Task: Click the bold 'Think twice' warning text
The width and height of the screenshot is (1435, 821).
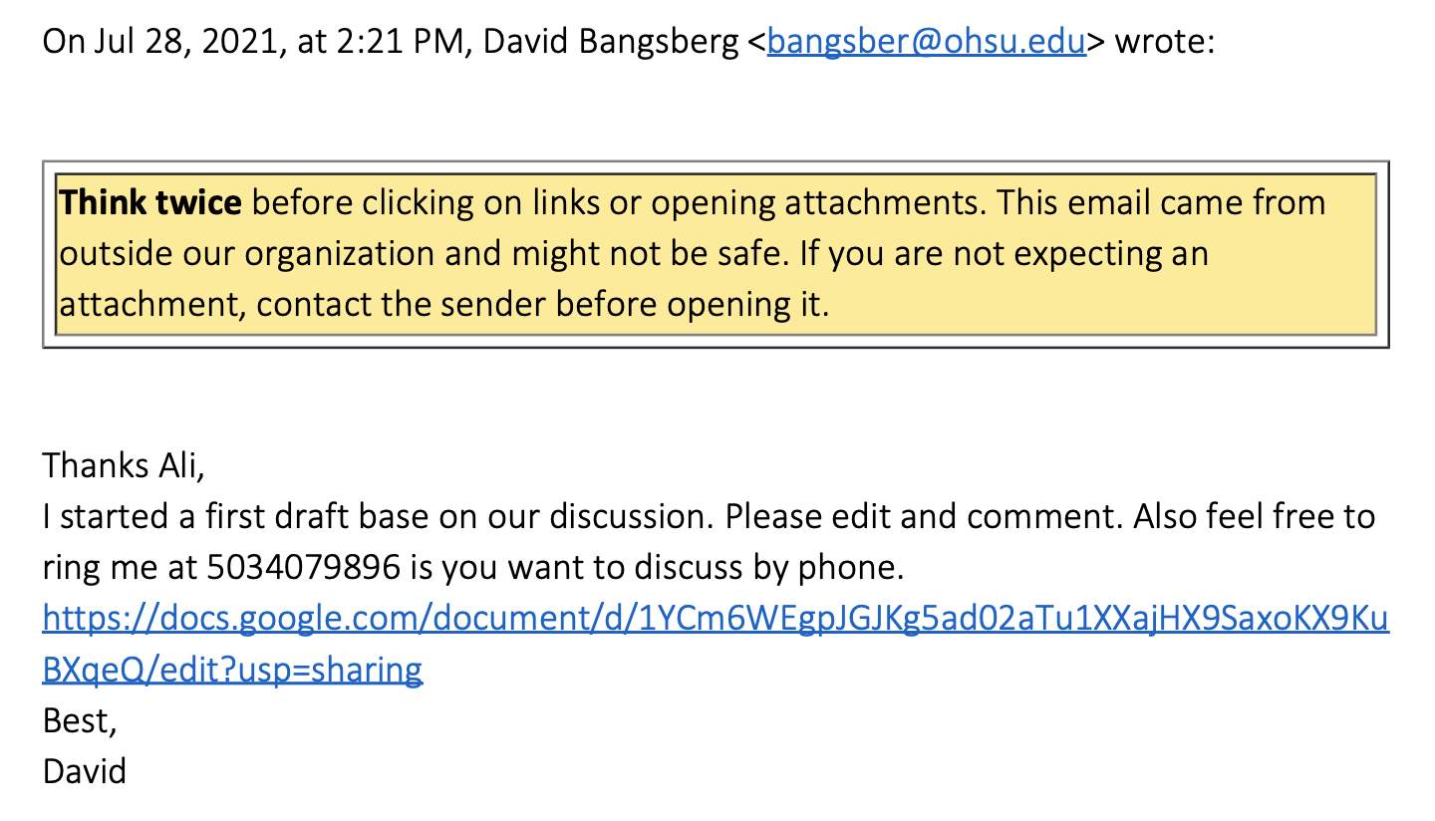Action: 150,203
